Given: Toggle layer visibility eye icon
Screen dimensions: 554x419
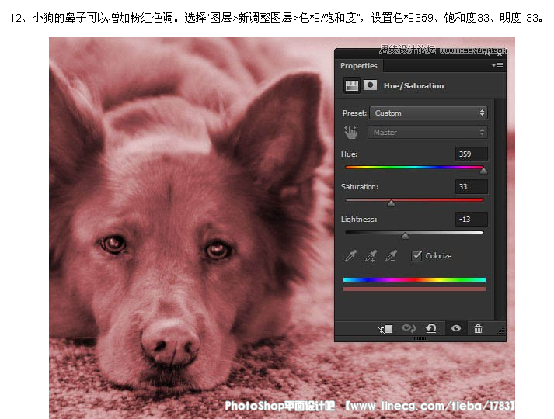Looking at the screenshot, I should click(456, 328).
